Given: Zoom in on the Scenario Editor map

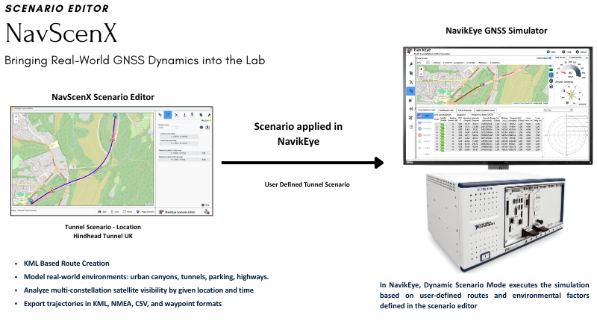Looking at the screenshot, I should click(16, 116).
